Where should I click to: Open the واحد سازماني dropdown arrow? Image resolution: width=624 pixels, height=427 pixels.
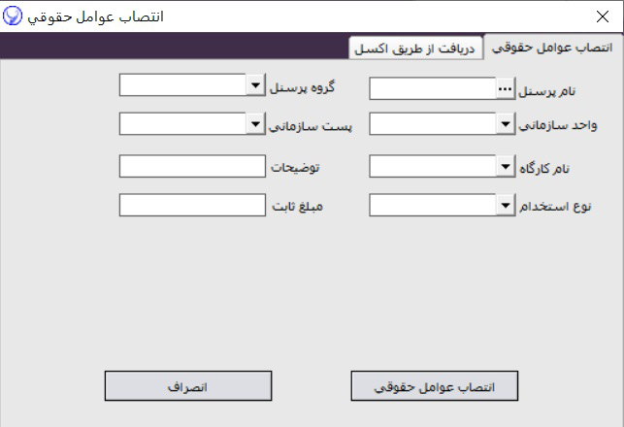pos(505,124)
